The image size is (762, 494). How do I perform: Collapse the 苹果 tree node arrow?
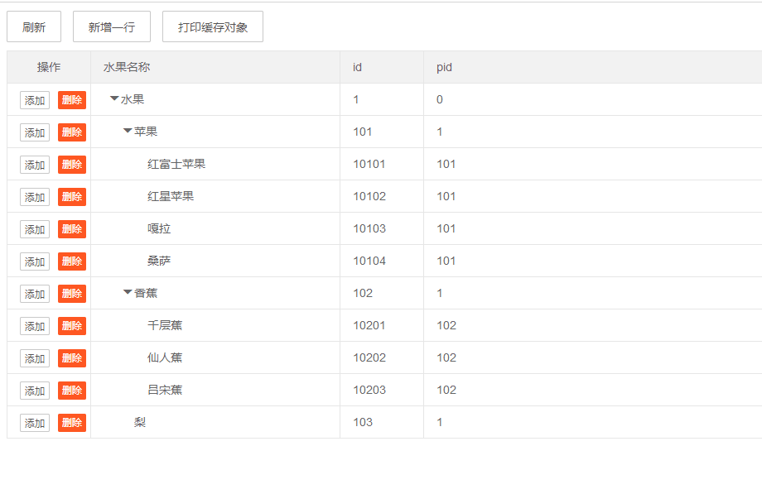(x=128, y=132)
